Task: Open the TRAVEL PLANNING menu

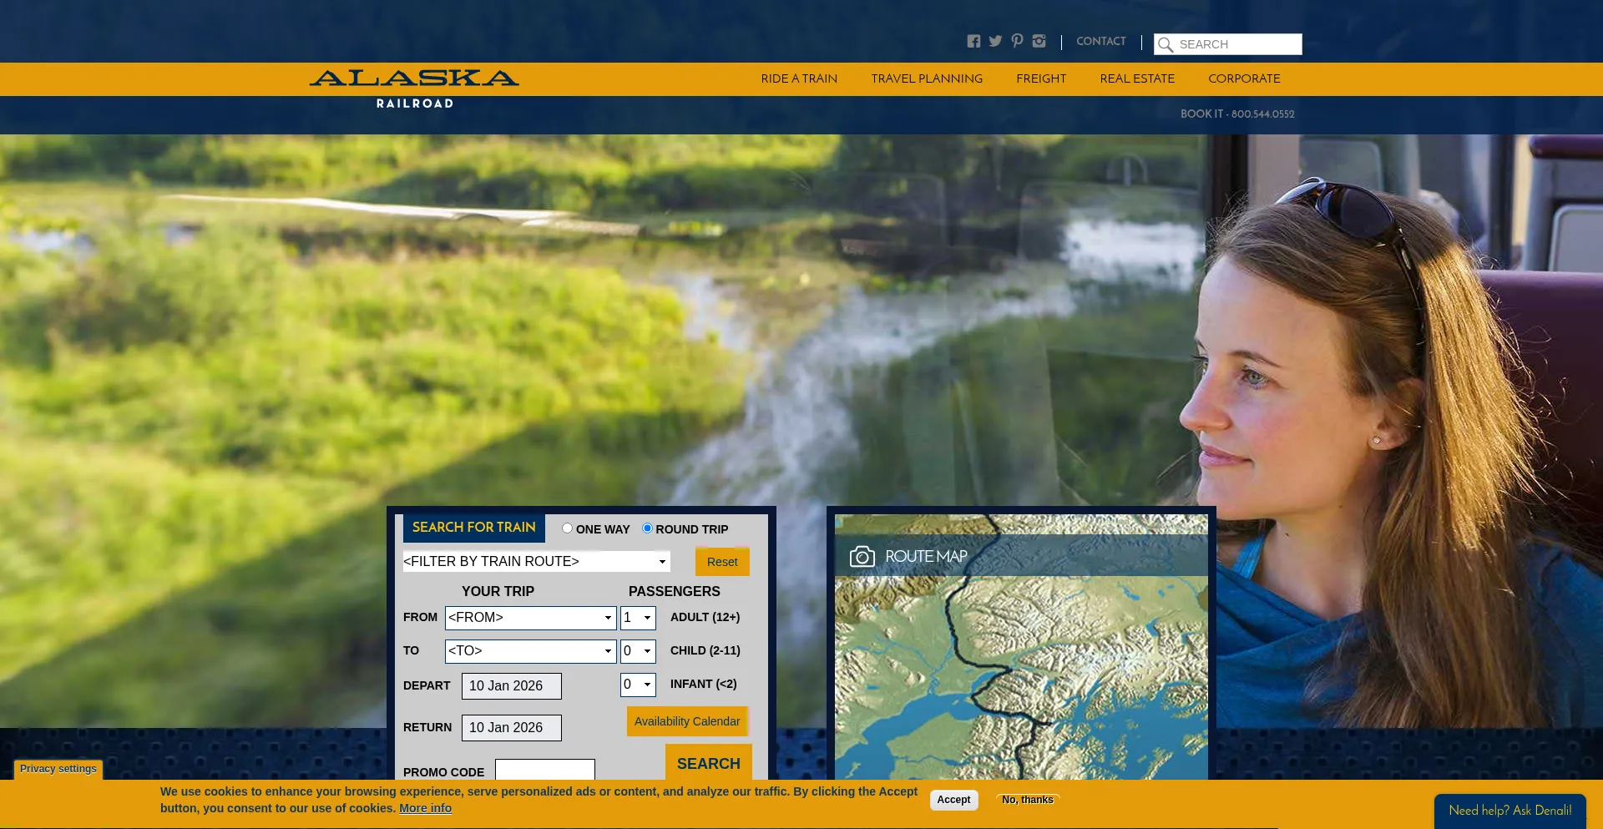Action: pyautogui.click(x=926, y=78)
